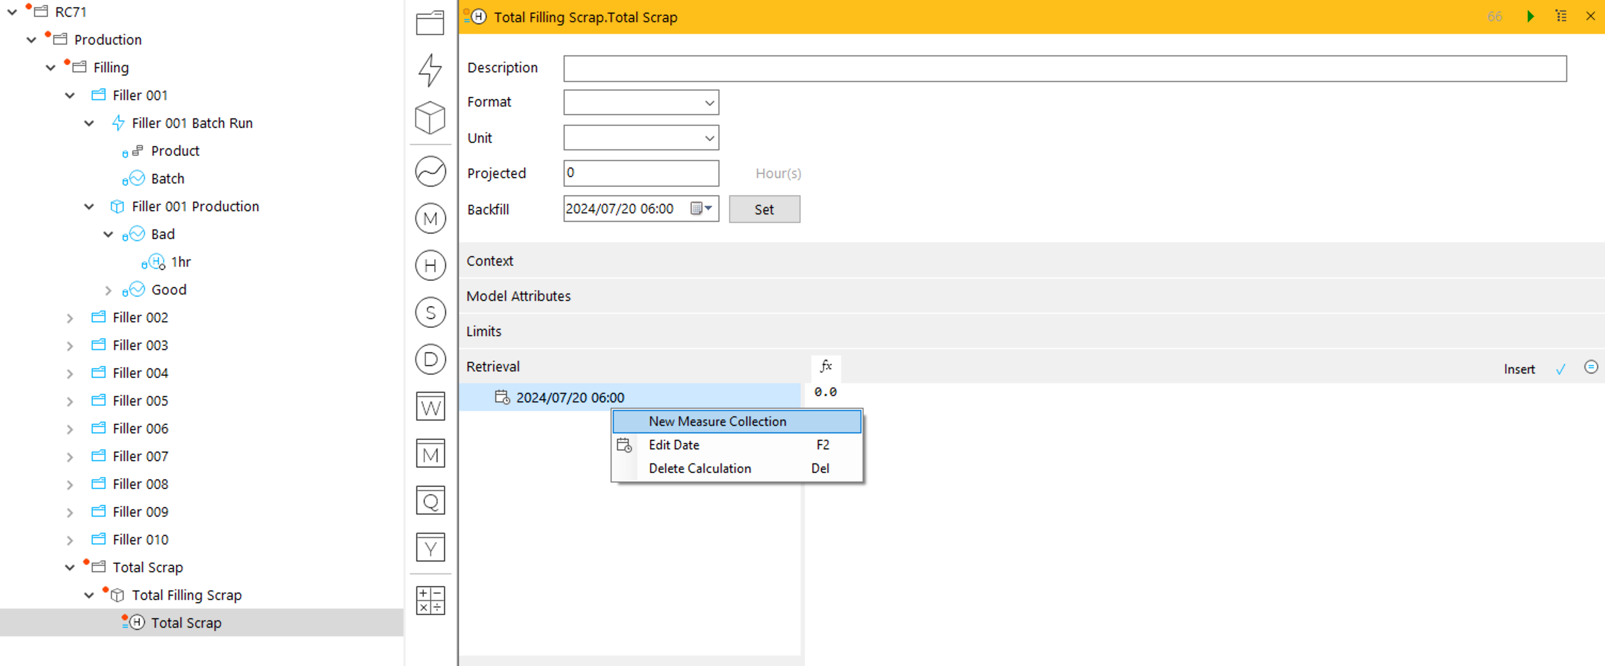Select the cube entity icon in toolbar
This screenshot has width=1605, height=666.
(x=430, y=117)
